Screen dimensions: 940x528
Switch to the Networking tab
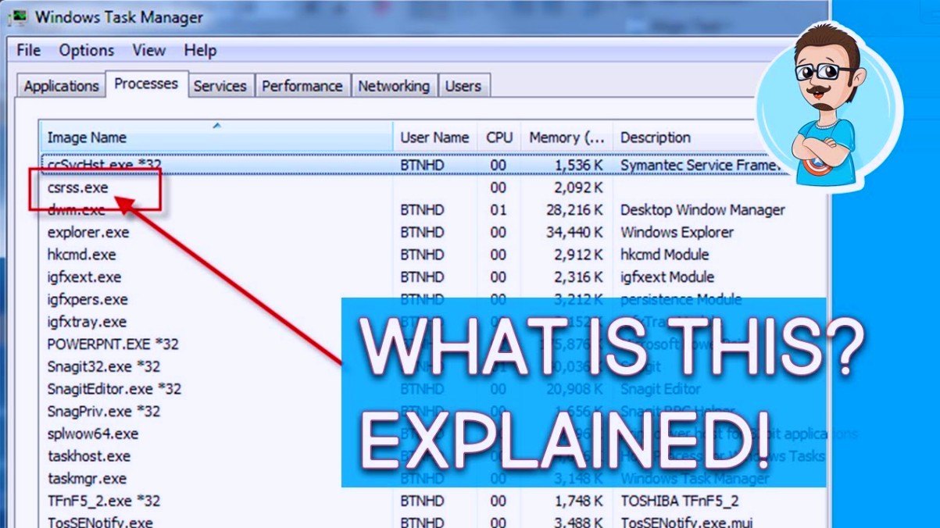(394, 86)
